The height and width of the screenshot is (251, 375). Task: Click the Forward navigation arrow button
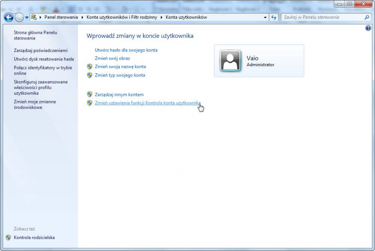coord(20,17)
